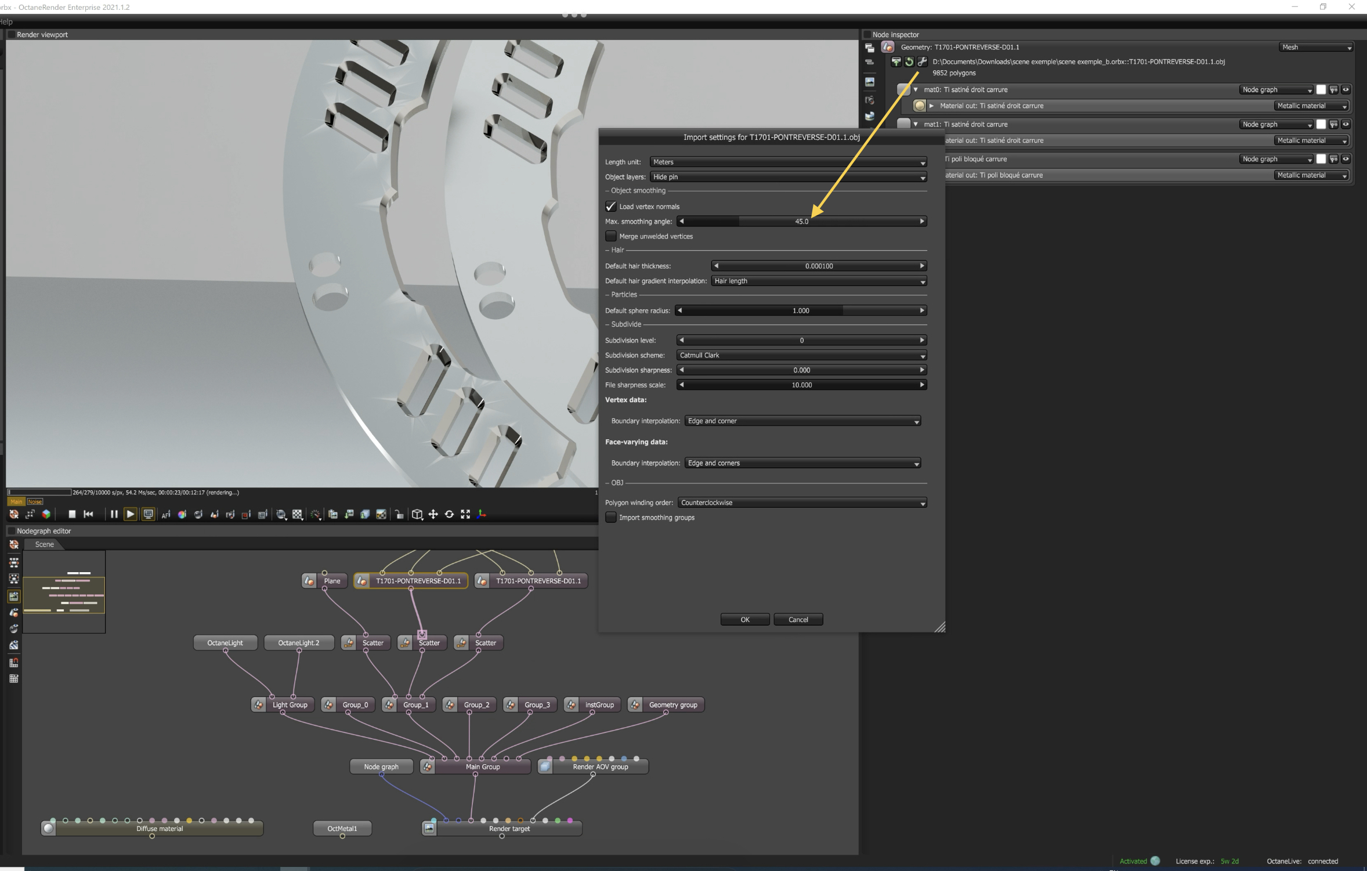Click the green reload mesh icon
The height and width of the screenshot is (871, 1367).
(x=909, y=62)
